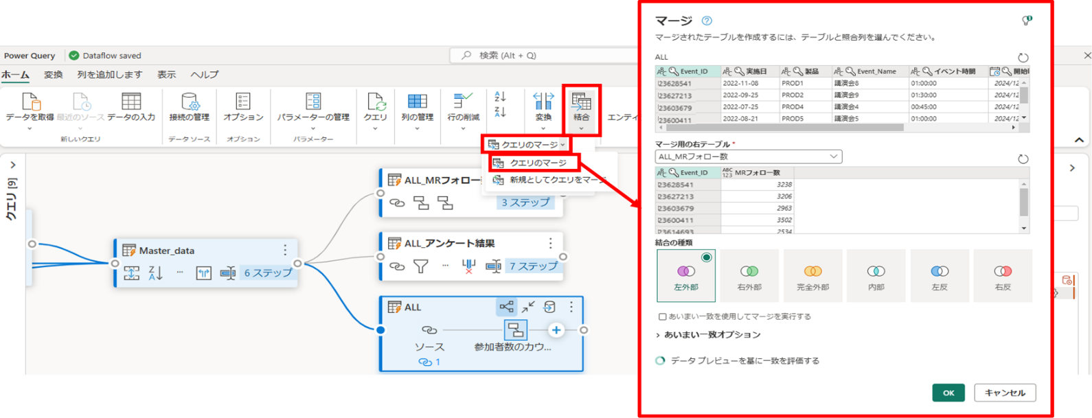The width and height of the screenshot is (1092, 418).
Task: Select 左反 (Left anti) join type
Action: tap(940, 276)
